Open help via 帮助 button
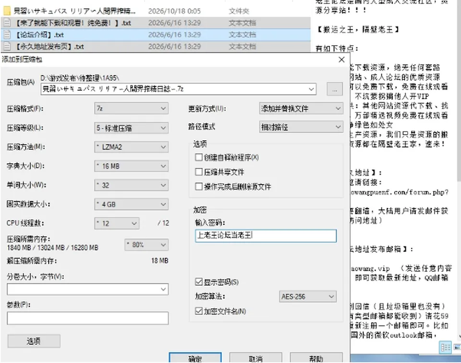 (x=316, y=358)
